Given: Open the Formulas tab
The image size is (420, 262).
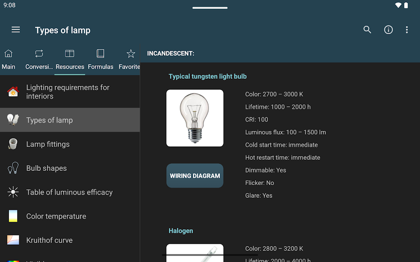Looking at the screenshot, I should pos(100,60).
